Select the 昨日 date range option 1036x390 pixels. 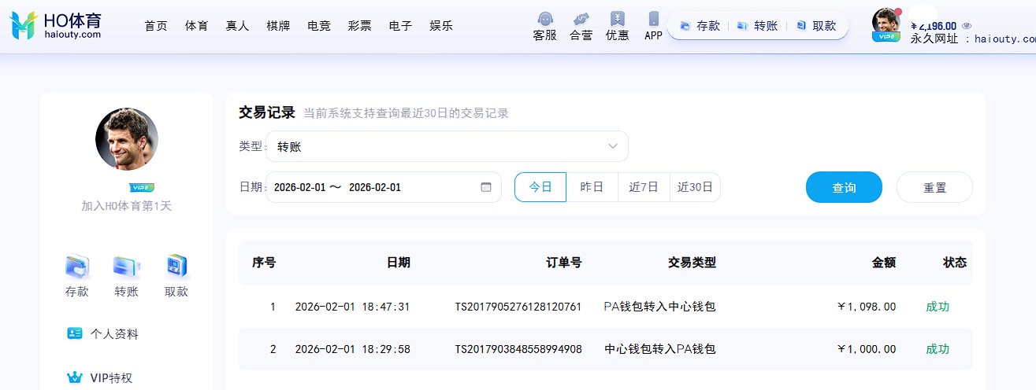[592, 187]
